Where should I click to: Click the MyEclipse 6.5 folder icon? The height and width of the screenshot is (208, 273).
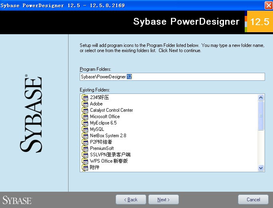(85, 123)
